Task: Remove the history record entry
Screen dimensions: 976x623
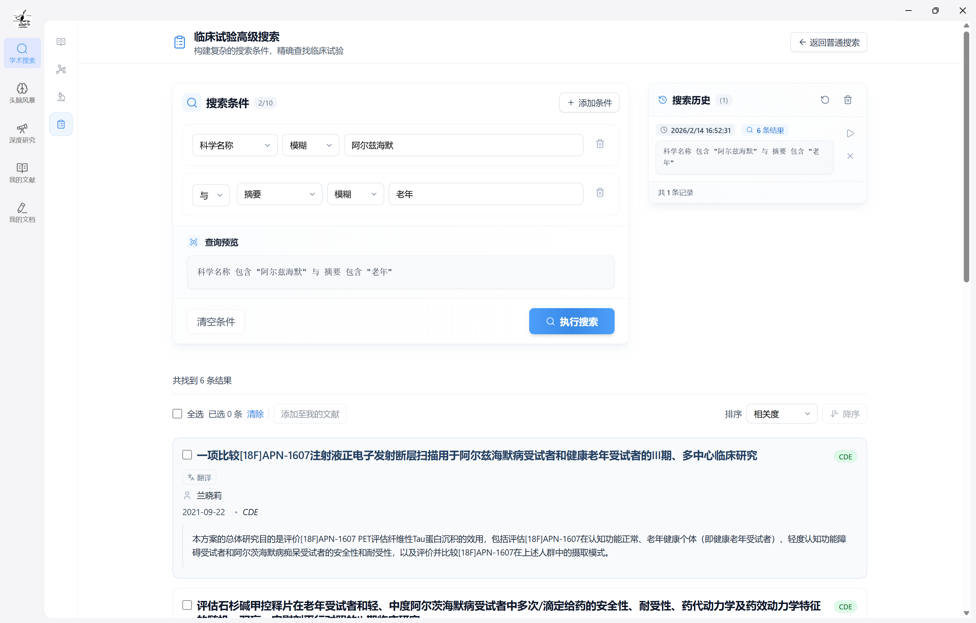Action: coord(850,156)
